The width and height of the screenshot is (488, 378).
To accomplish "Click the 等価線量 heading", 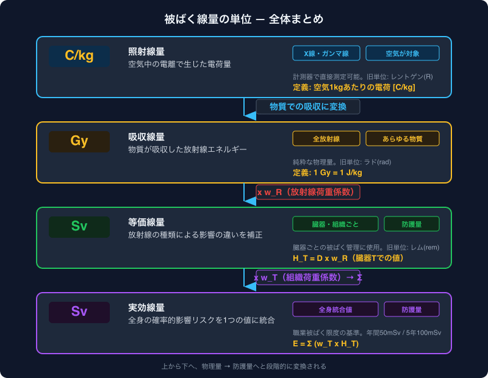I will click(x=146, y=222).
